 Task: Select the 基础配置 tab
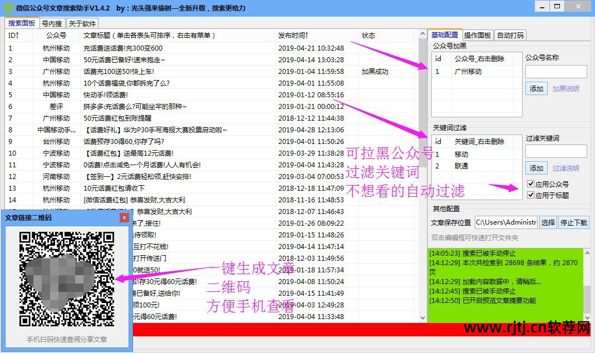pos(445,35)
